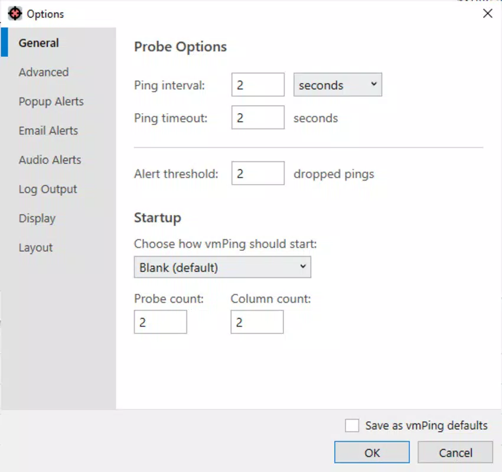Click the 'Probe count:' label
The width and height of the screenshot is (502, 472).
pos(169,299)
